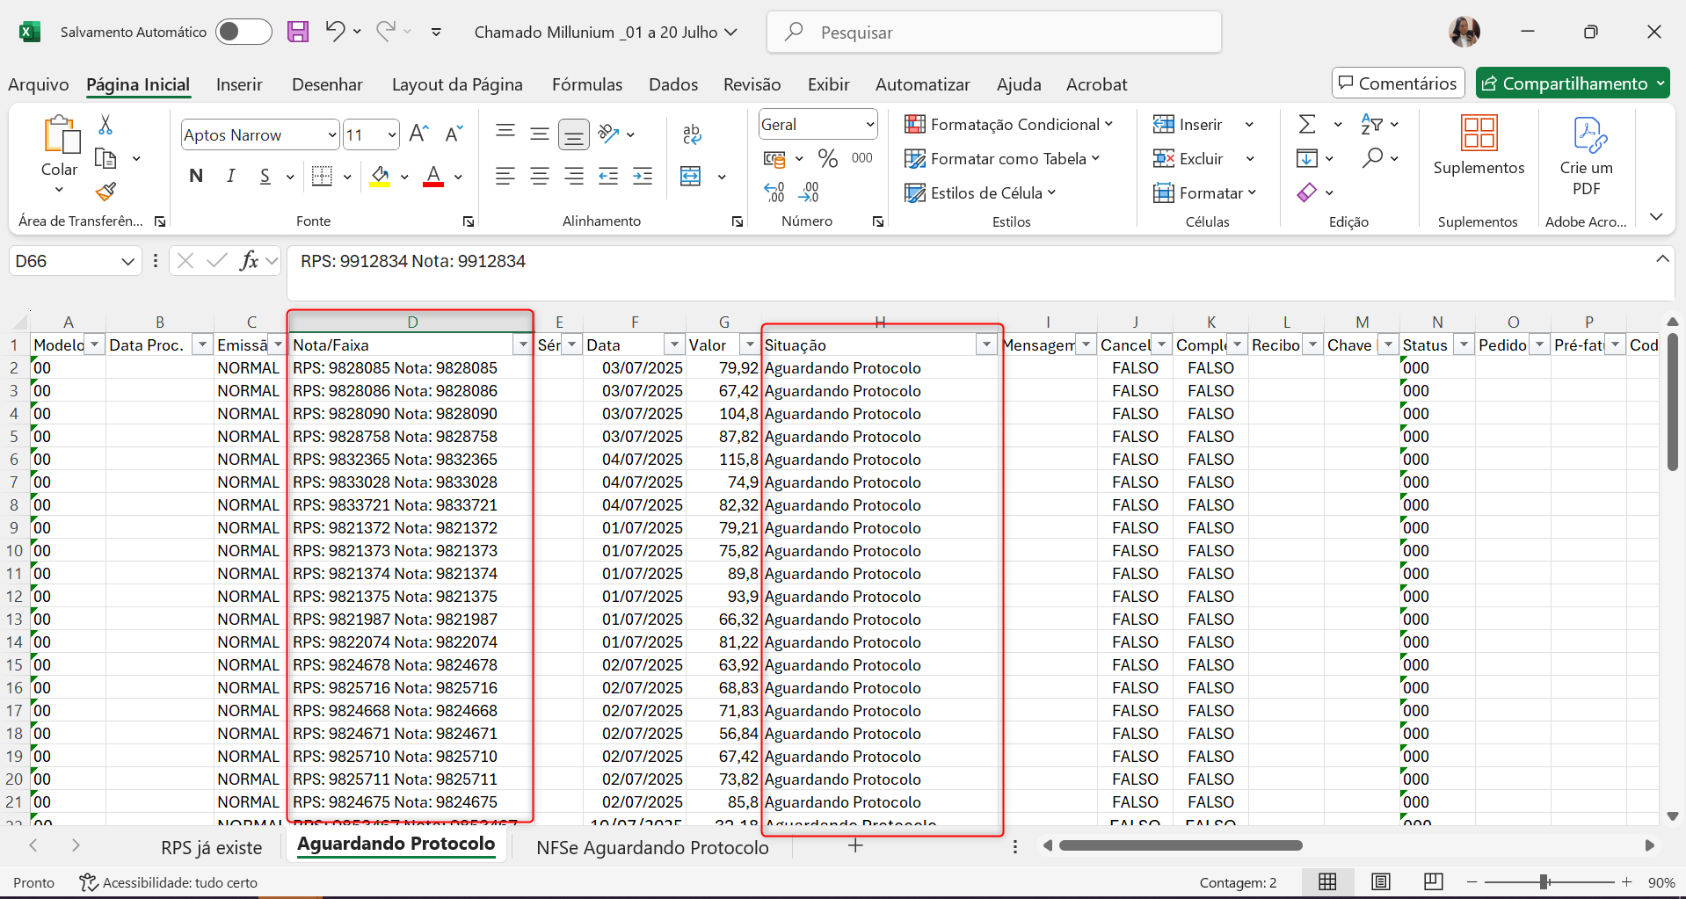Click the horizontal scrollbar thumb
This screenshot has height=899, width=1686.
pos(1181,845)
